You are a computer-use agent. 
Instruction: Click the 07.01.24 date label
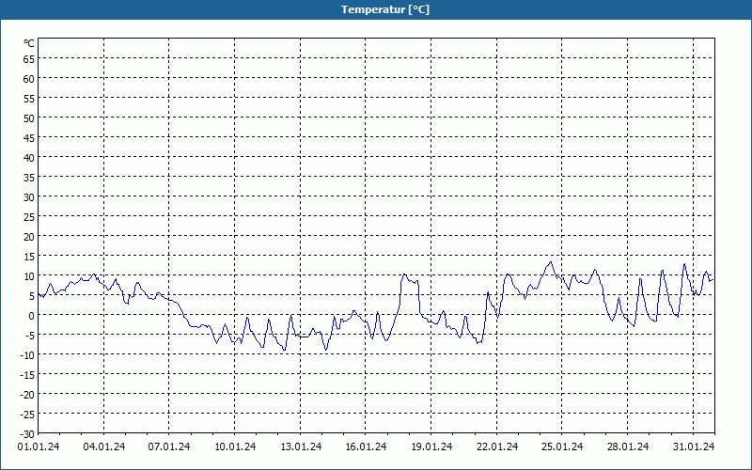click(169, 446)
